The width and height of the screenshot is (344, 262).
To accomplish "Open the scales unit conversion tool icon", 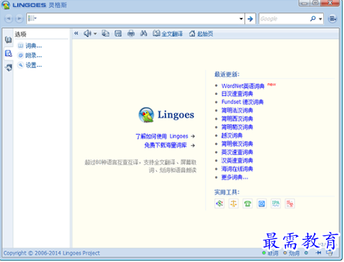I will [233, 203].
